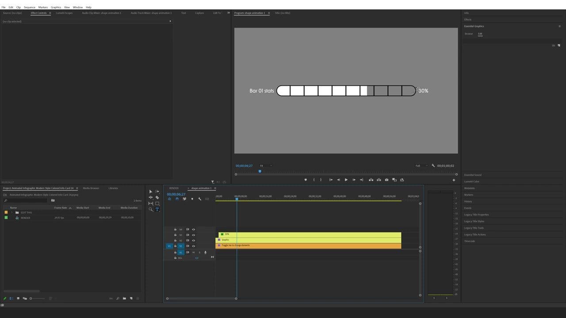Click Export Frame camera icon

point(386,180)
